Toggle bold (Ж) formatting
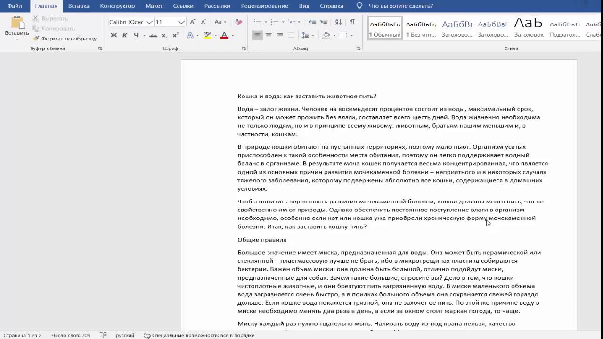The image size is (603, 339). pos(114,35)
